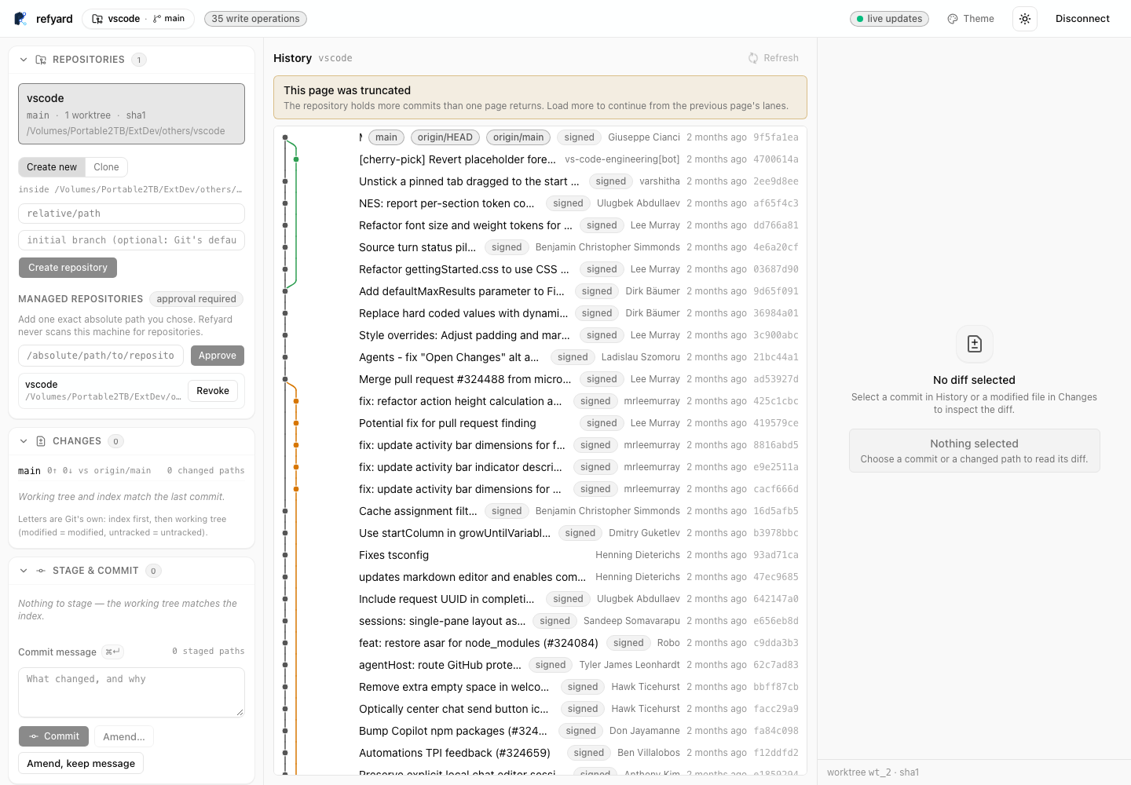Click the Changes panel document icon
This screenshot has height=785, width=1131.
pos(41,441)
